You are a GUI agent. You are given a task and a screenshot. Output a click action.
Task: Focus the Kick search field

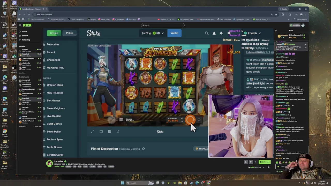(163, 25)
